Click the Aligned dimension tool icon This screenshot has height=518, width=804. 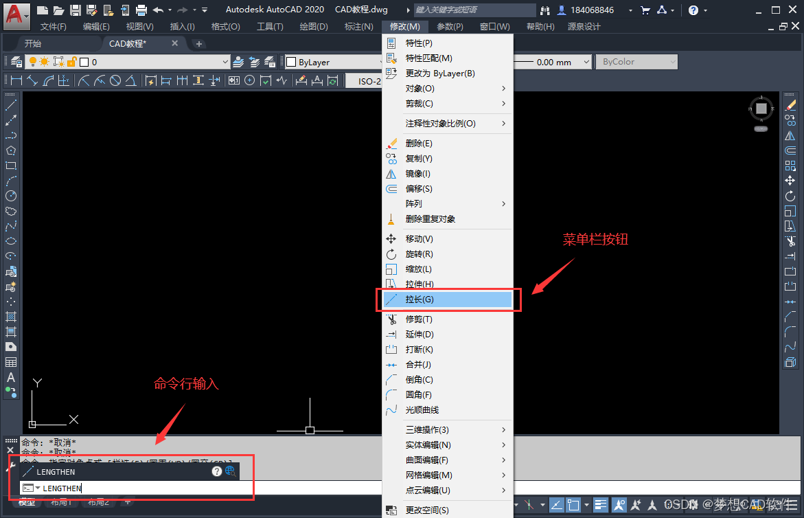click(32, 80)
